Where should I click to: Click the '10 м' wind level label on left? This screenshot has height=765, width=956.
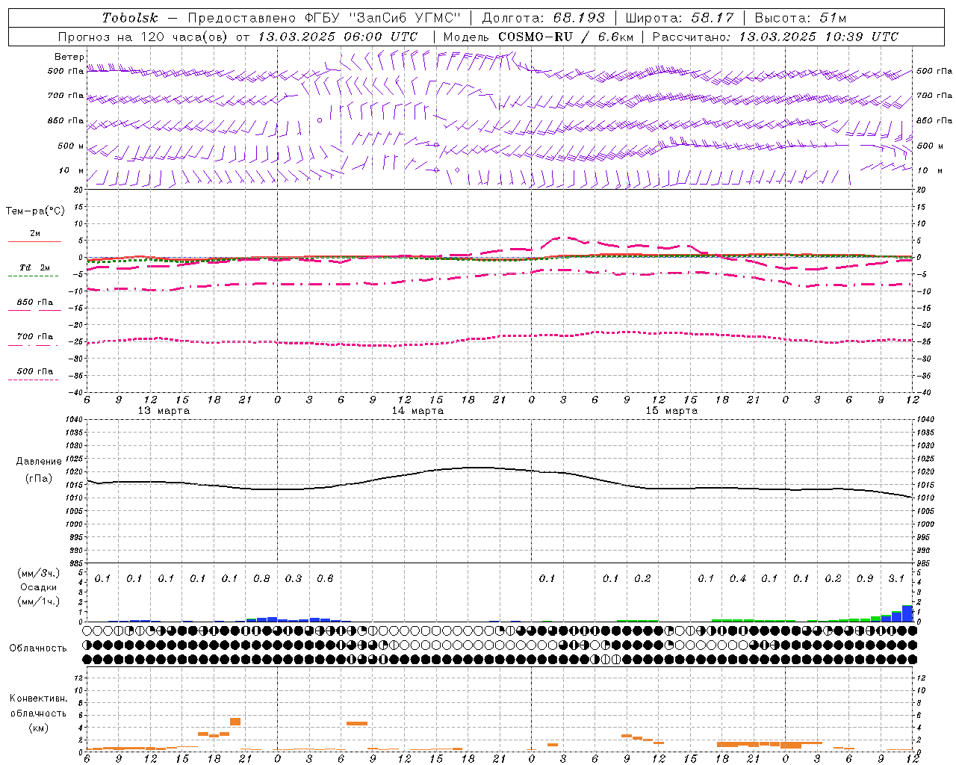72,170
